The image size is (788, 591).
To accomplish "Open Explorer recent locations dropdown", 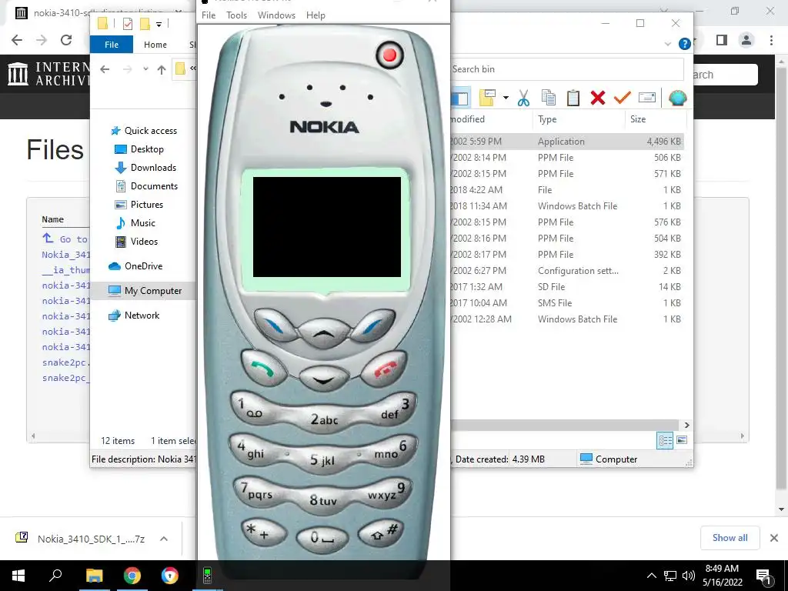I will point(145,68).
